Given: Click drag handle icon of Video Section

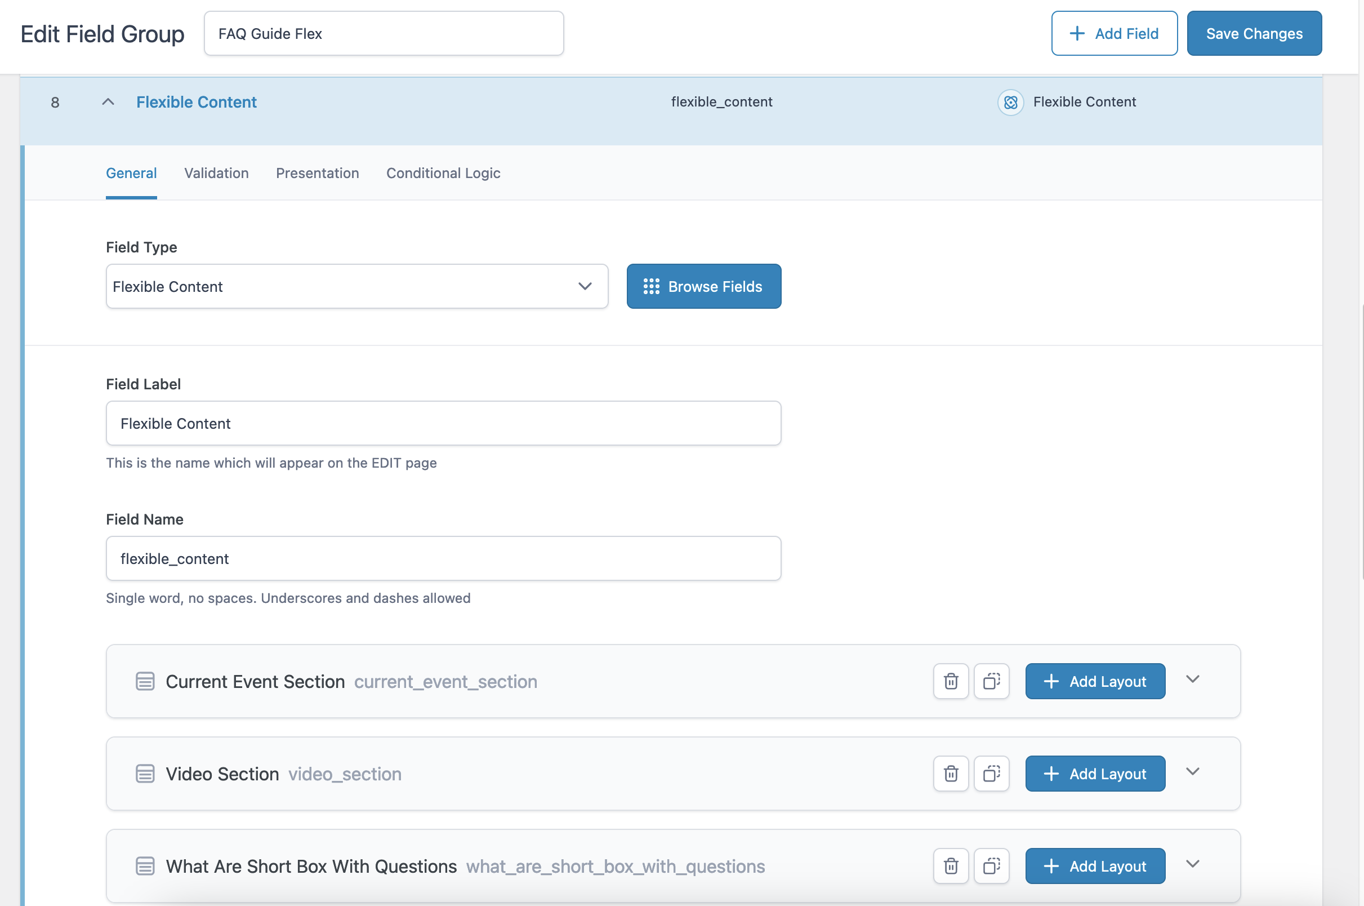Looking at the screenshot, I should (145, 774).
